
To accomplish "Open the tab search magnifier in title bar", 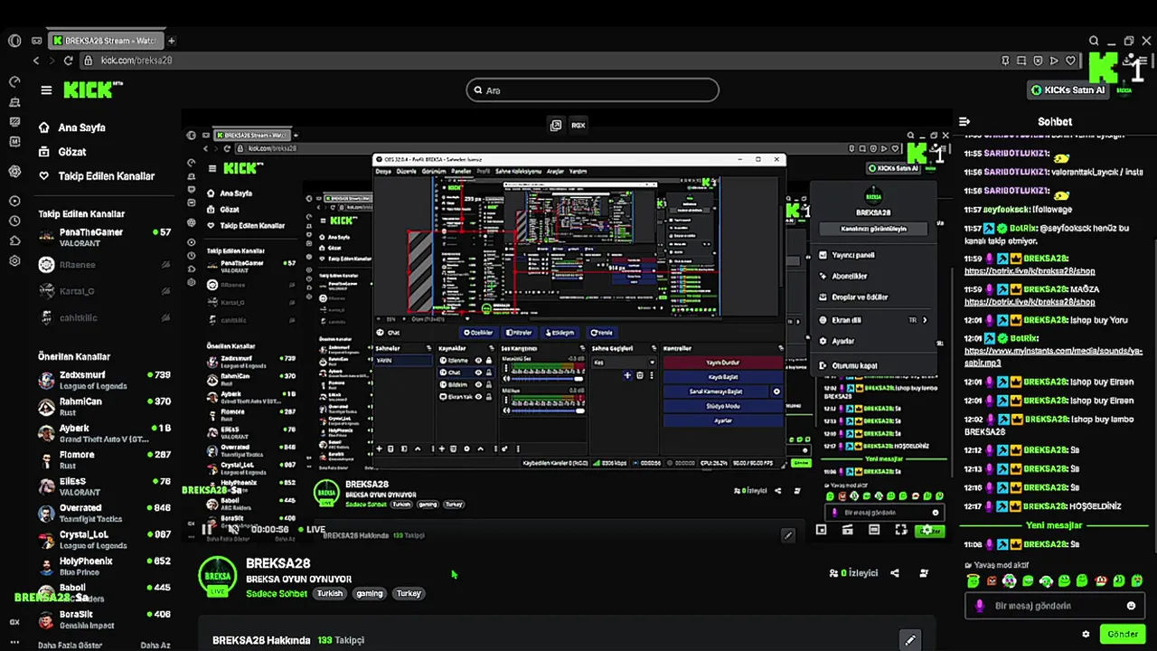I will click(1094, 41).
